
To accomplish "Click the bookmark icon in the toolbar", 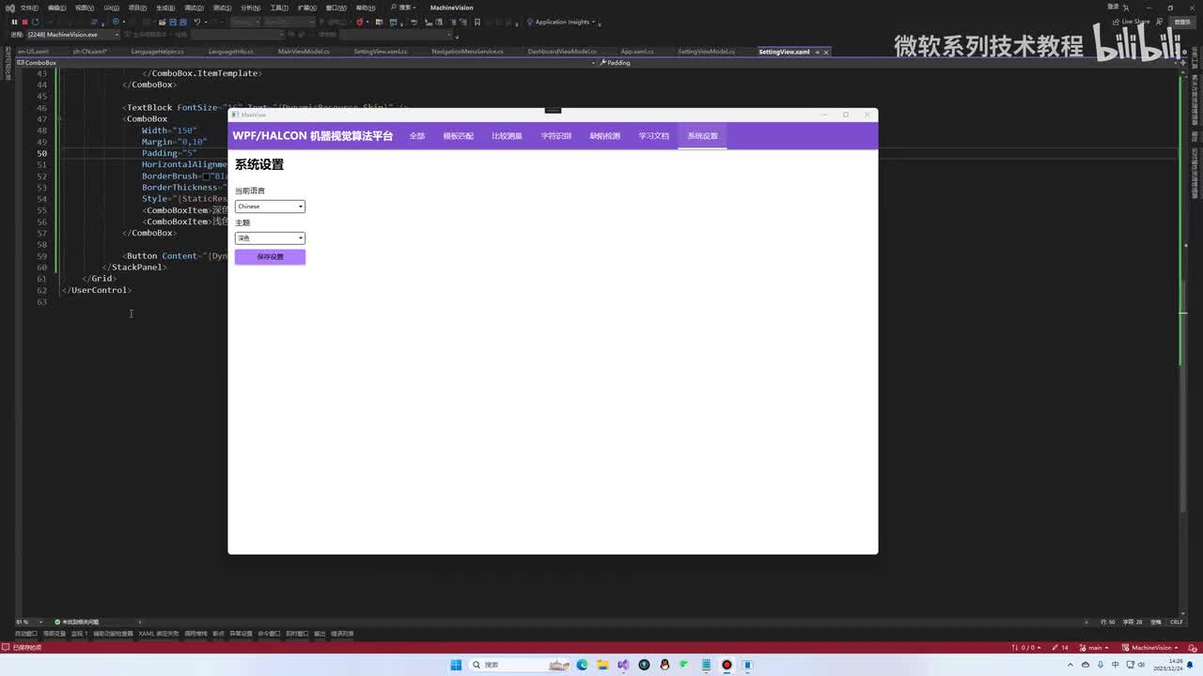I will (x=477, y=22).
